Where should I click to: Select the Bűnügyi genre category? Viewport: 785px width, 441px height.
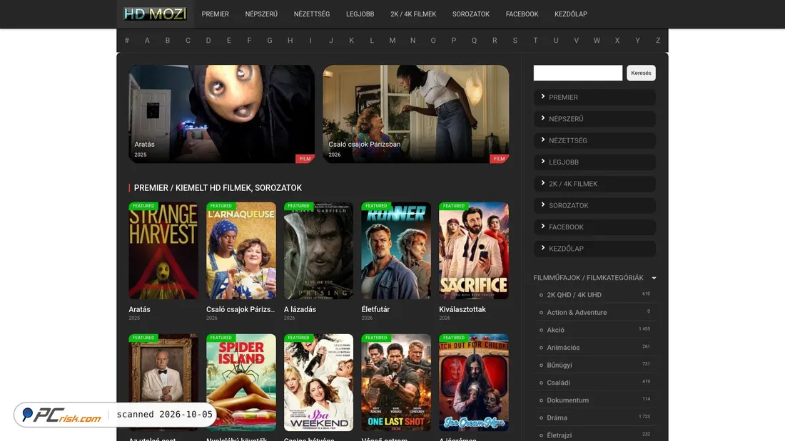[x=559, y=365]
